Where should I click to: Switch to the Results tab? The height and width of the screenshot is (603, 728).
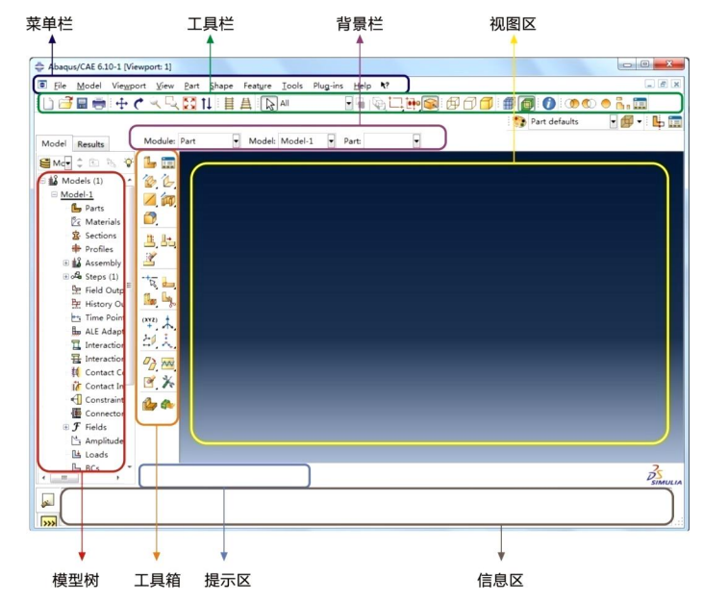[x=90, y=144]
